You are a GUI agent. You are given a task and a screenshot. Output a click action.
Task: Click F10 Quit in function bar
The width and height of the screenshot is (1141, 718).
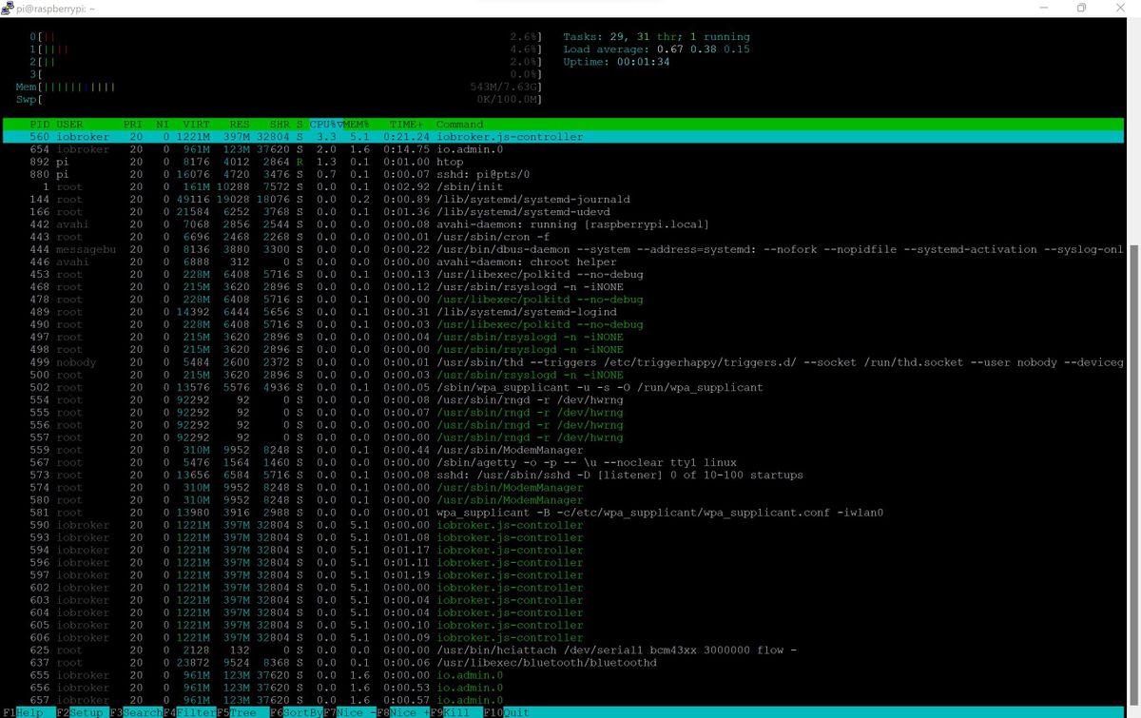(506, 712)
